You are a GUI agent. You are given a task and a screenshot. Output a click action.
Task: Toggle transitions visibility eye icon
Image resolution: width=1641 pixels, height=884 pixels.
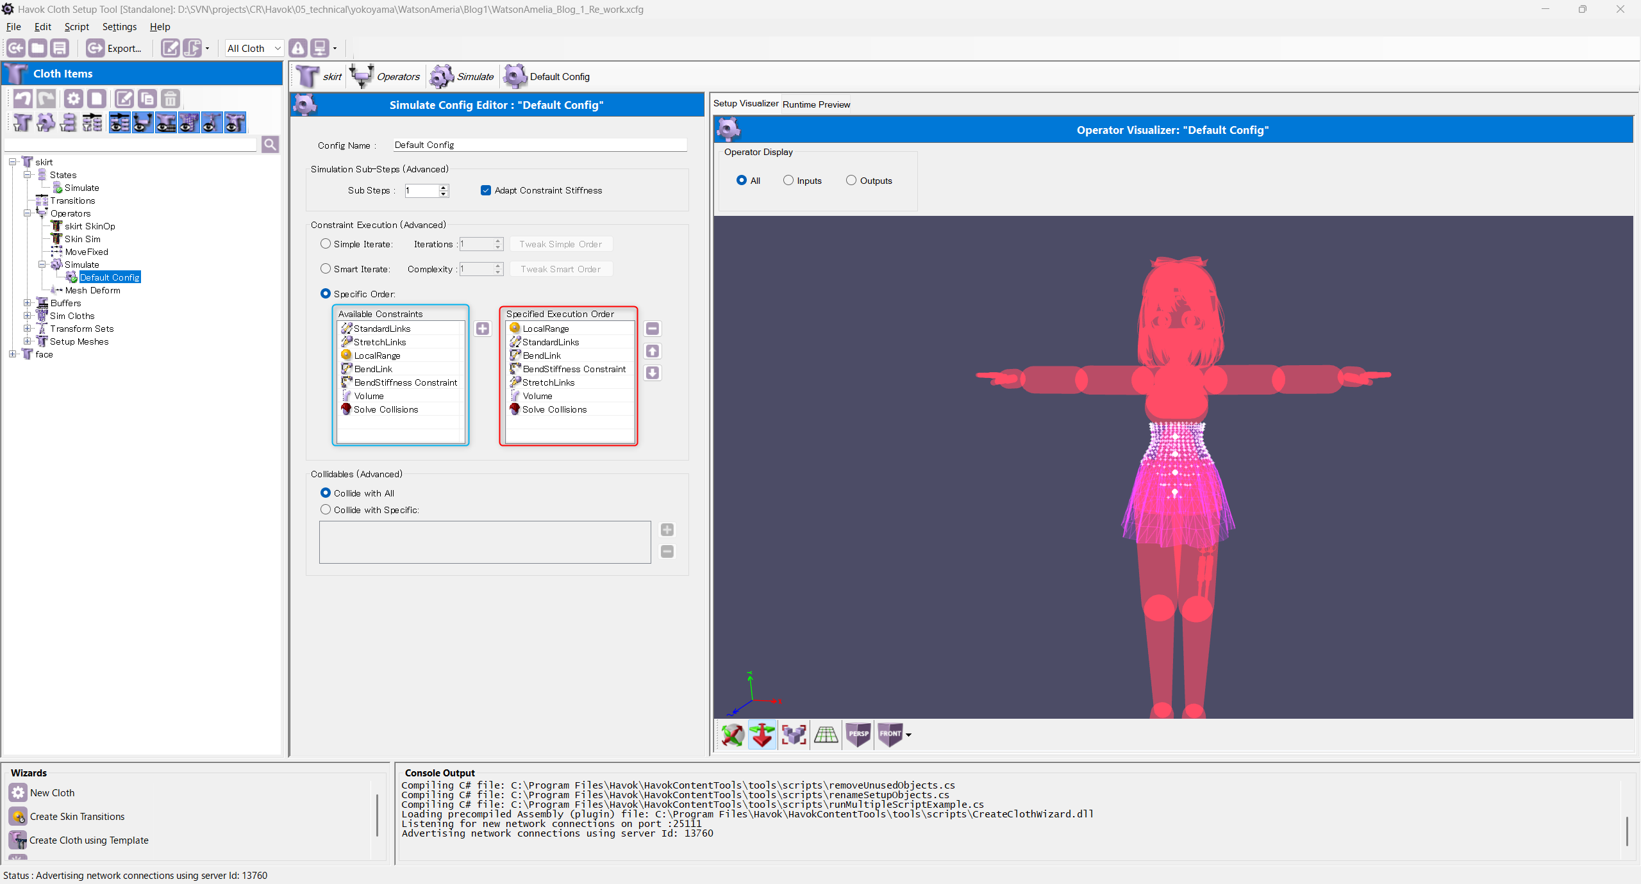(x=119, y=122)
